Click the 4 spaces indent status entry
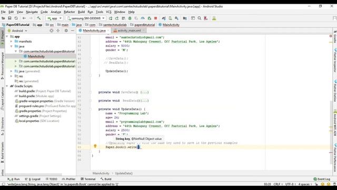Image resolution: width=337 pixels, height=190 pixels. coord(304,184)
